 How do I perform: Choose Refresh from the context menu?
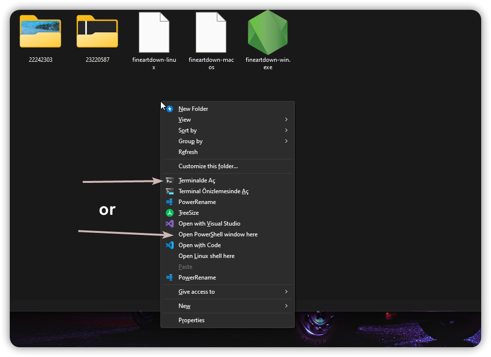[188, 152]
